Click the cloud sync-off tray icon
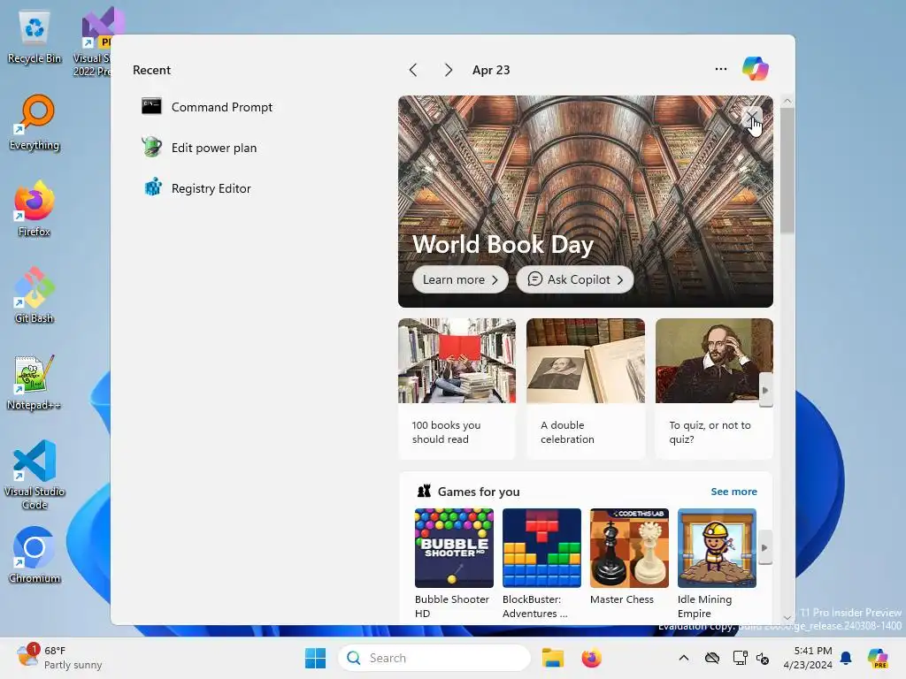 [712, 658]
